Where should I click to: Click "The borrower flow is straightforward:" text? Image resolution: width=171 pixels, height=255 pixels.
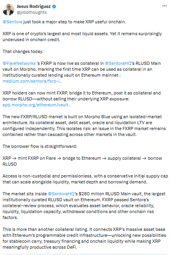click(40, 146)
